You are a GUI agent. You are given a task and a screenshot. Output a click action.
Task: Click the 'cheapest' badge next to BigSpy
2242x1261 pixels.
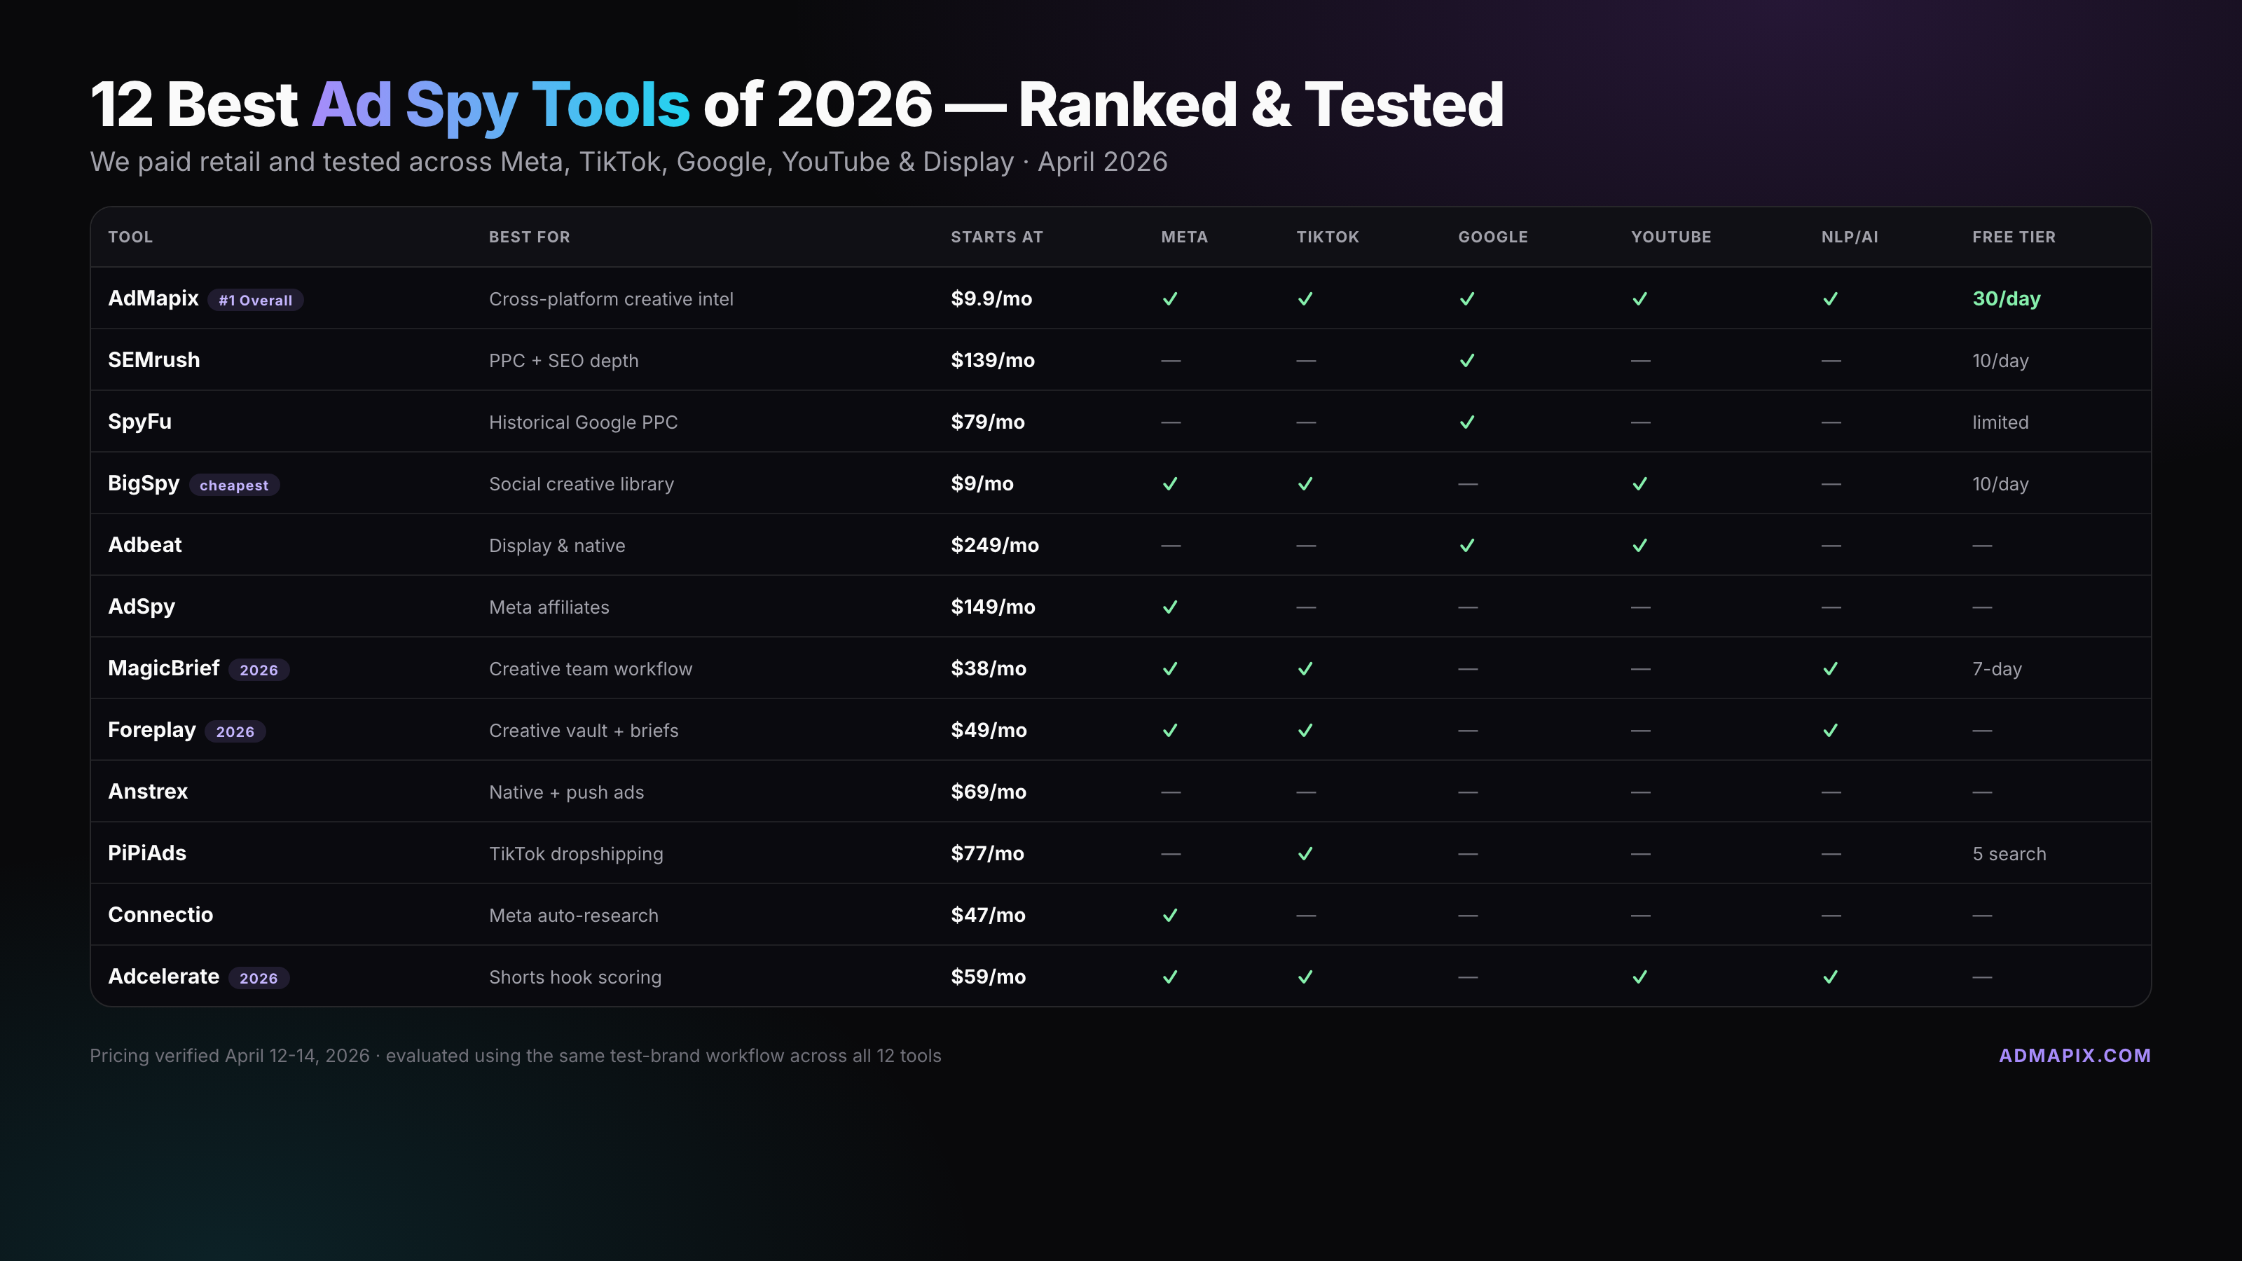coord(233,485)
